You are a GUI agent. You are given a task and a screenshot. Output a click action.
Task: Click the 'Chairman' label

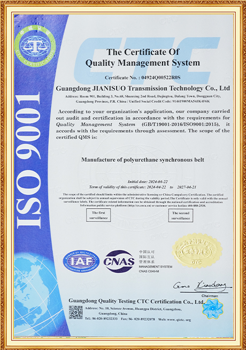click(x=210, y=296)
